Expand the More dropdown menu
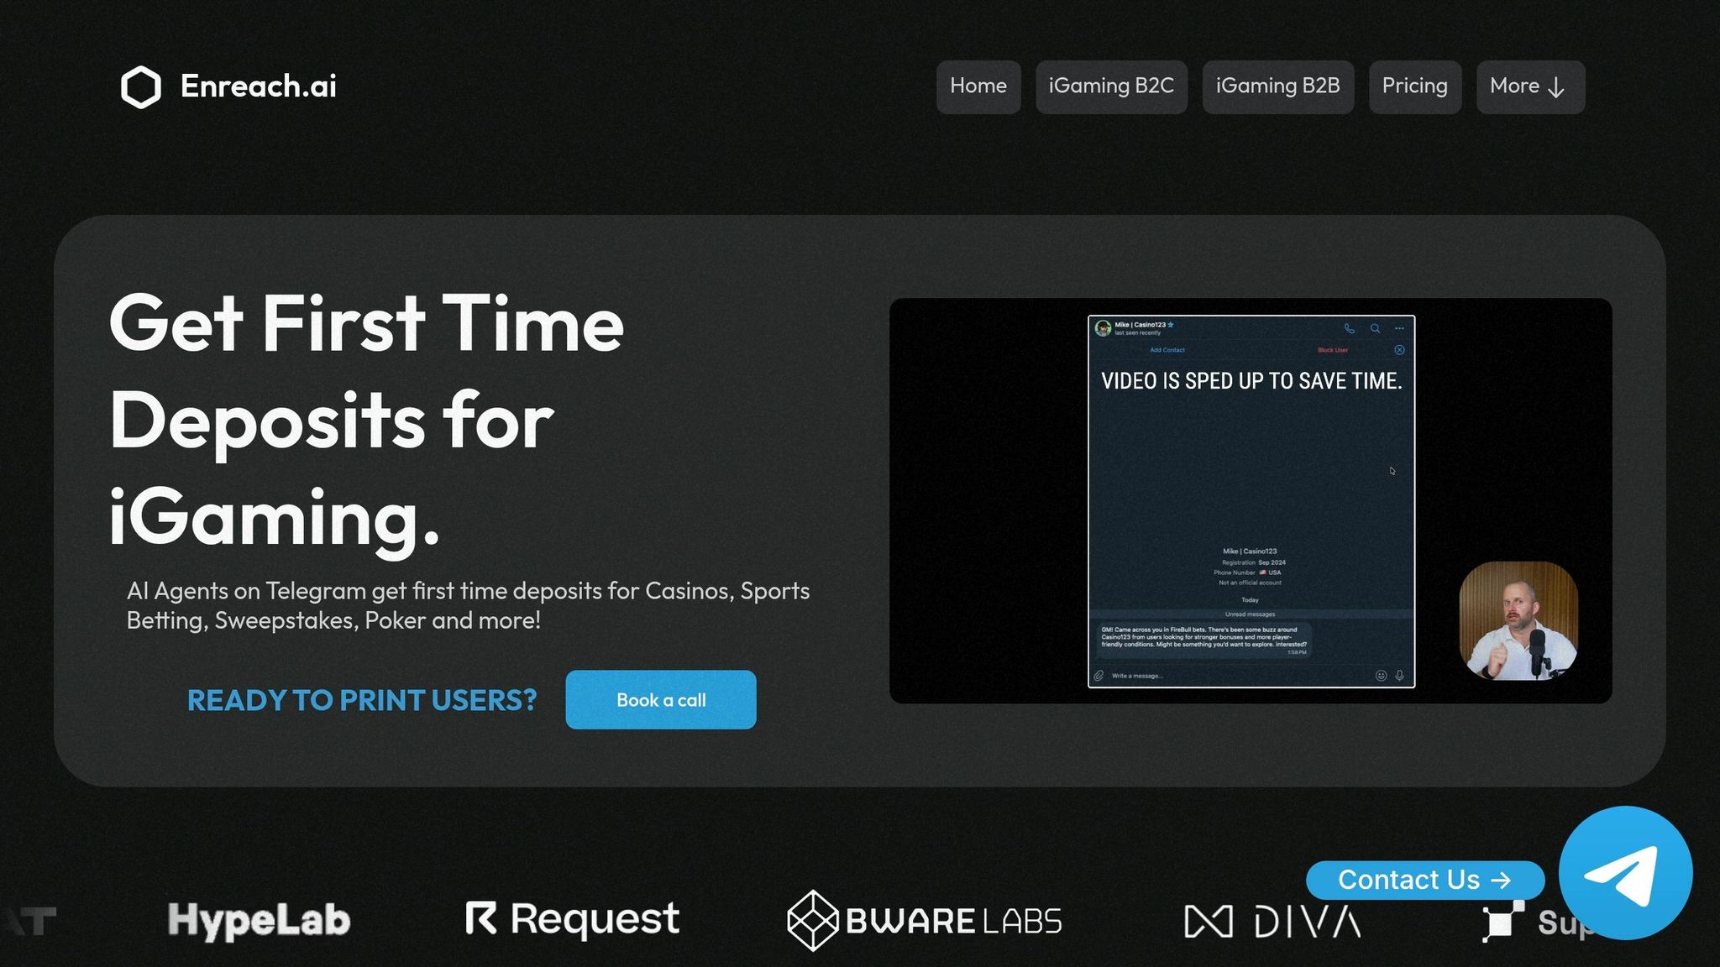 coord(1529,86)
